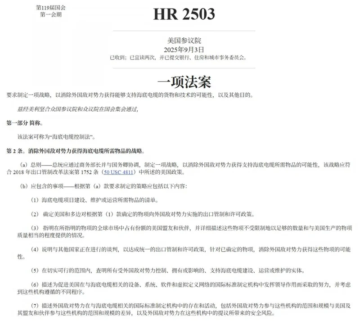Click item (7) about 国际标准制定机构 presence
Viewport: 360px width, 324px height.
pos(184,309)
